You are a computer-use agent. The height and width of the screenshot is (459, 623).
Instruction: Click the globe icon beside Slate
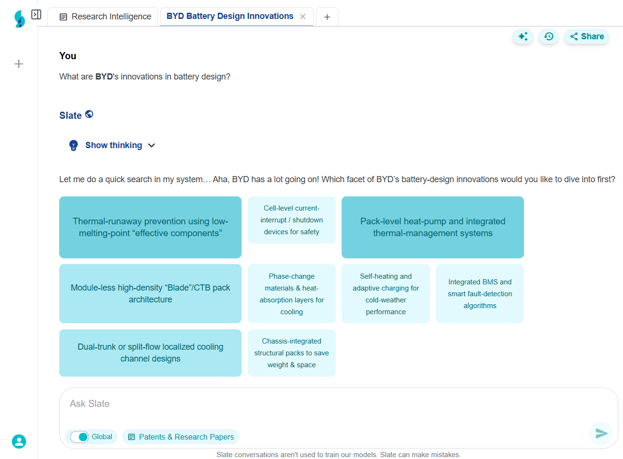click(89, 115)
